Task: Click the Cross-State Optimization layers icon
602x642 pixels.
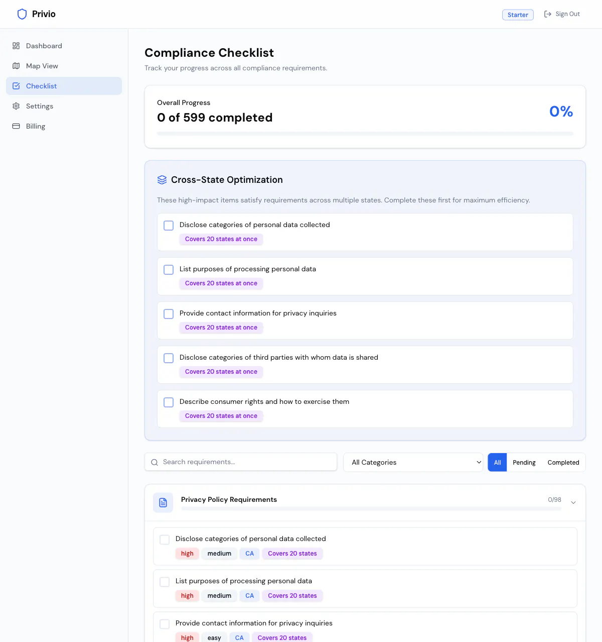Action: 162,180
